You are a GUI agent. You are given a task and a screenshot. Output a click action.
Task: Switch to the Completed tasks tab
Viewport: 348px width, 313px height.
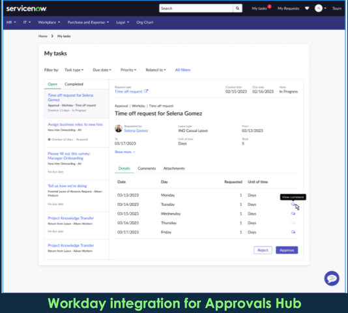pyautogui.click(x=74, y=84)
